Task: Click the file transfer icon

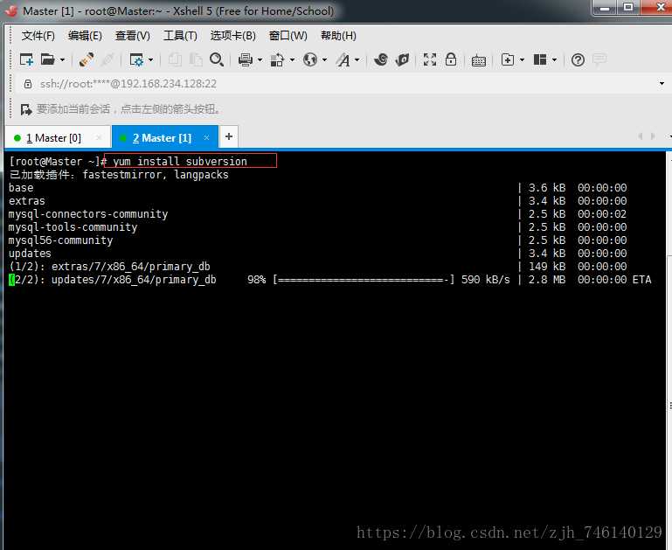Action: [x=277, y=59]
